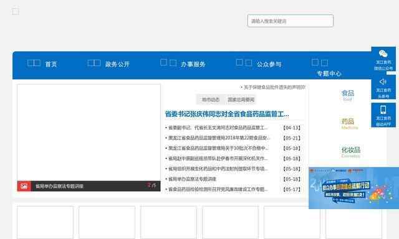The width and height of the screenshot is (399, 239).
Task: Click the speaker icon for Toutiao account
Action: point(383,82)
